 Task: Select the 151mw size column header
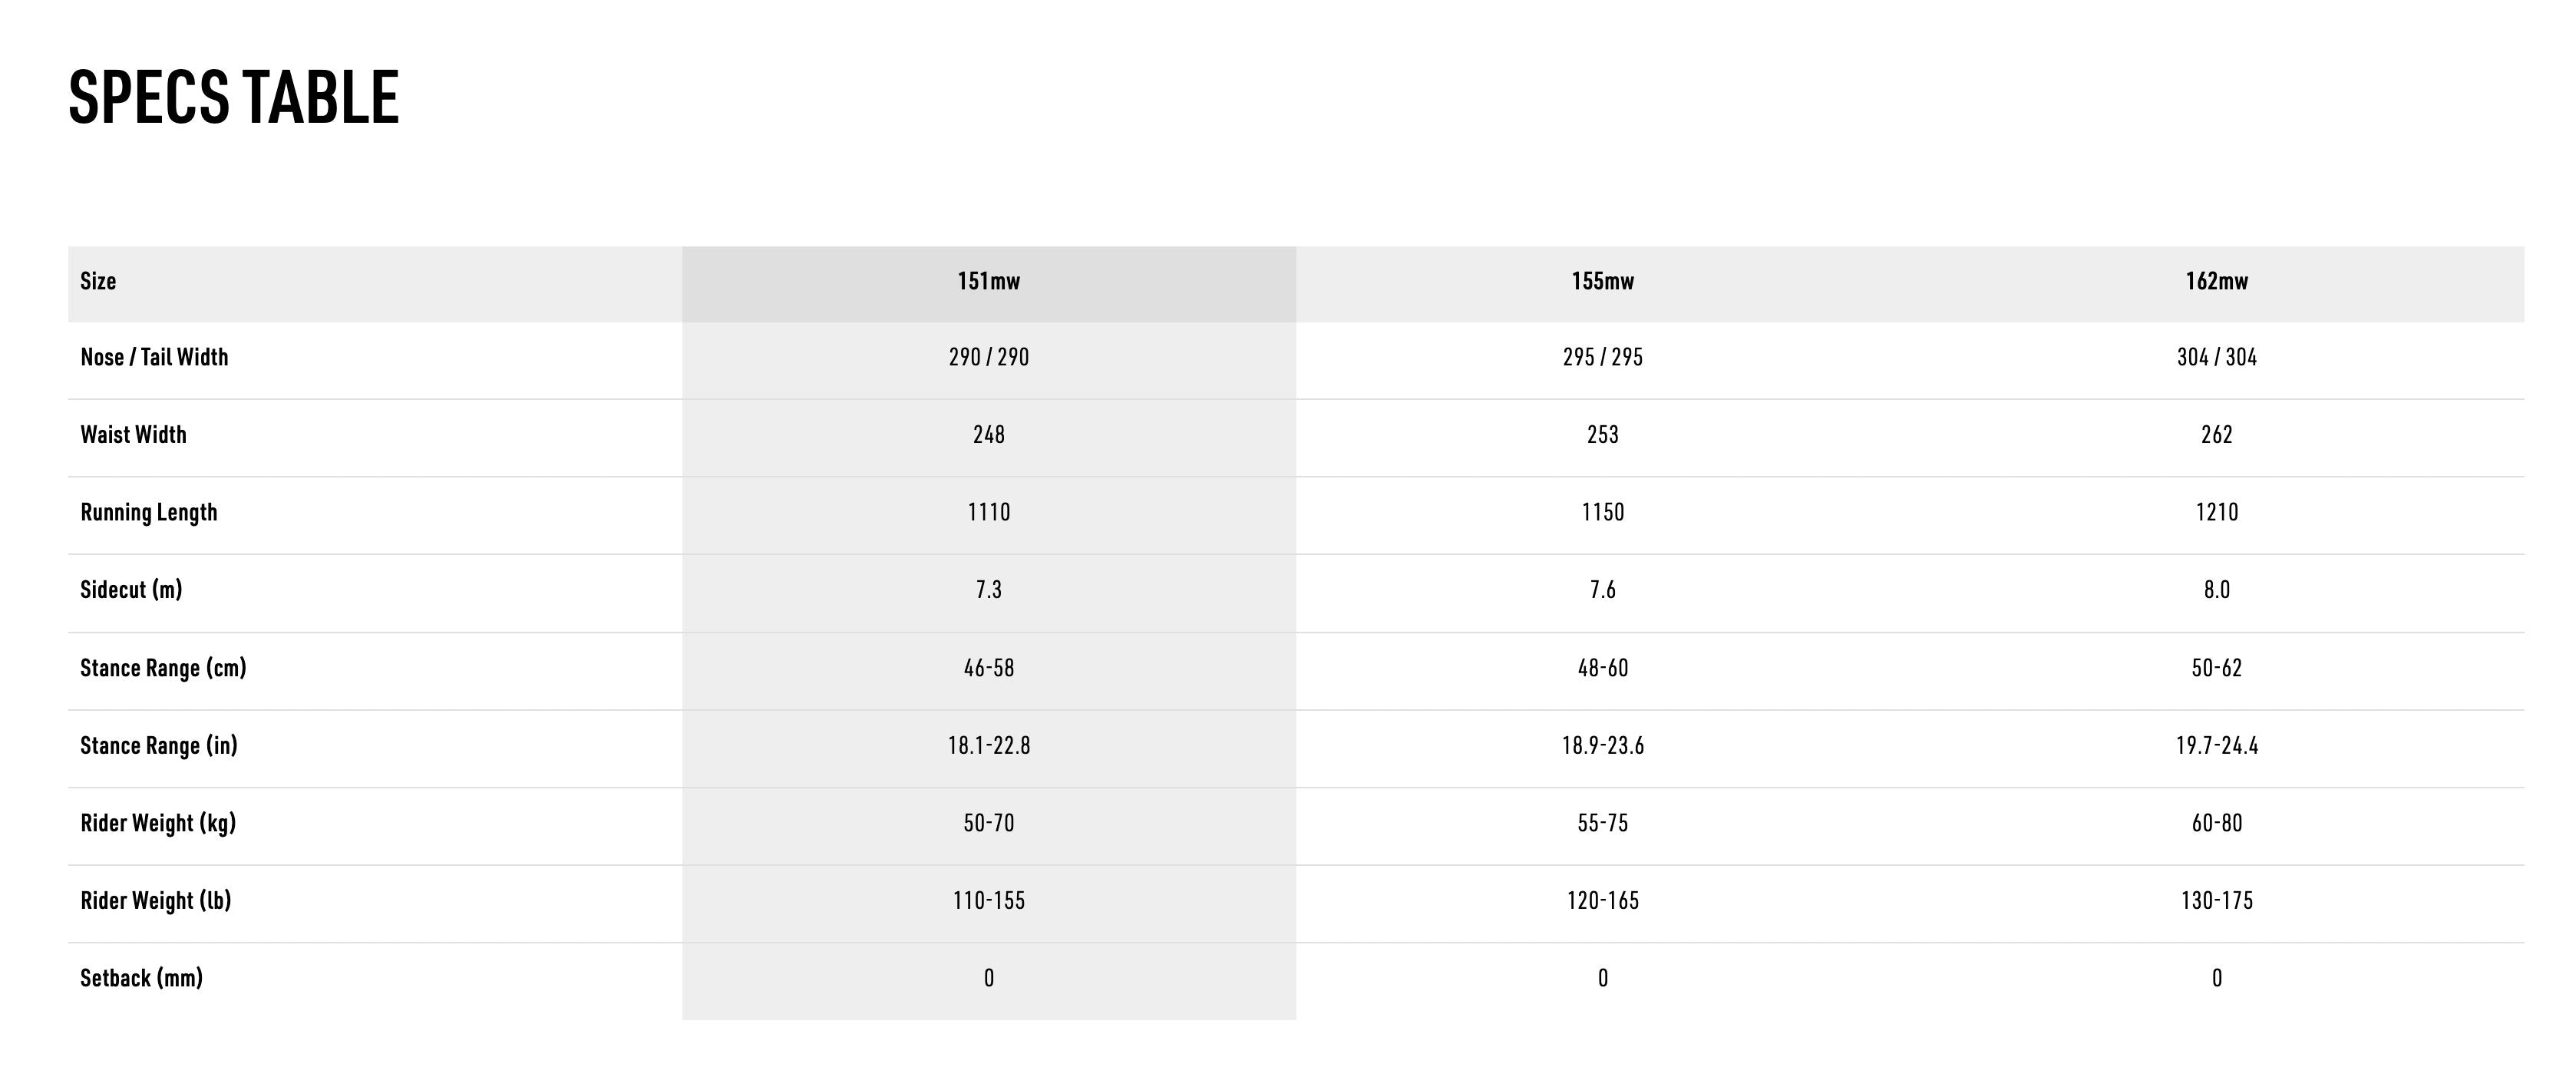coord(988,281)
